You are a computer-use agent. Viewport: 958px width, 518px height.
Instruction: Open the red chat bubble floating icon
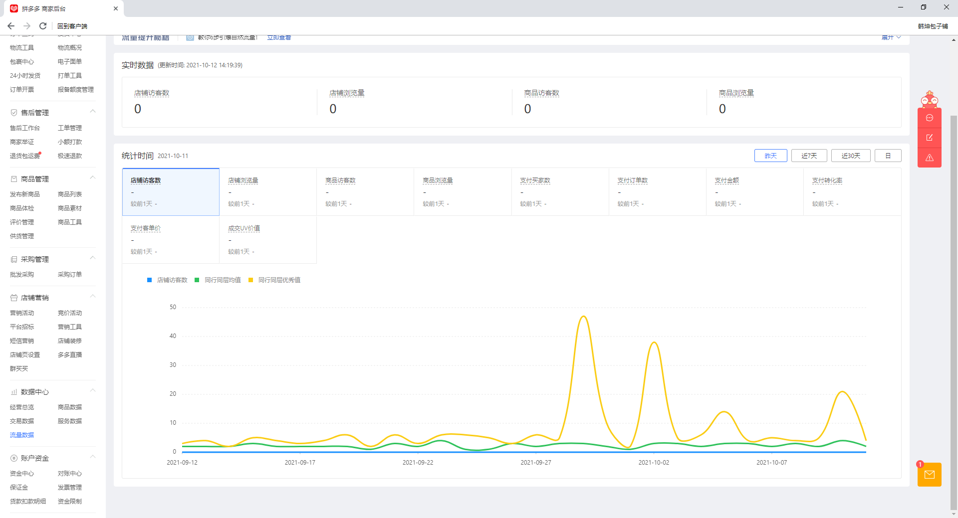coord(929,118)
